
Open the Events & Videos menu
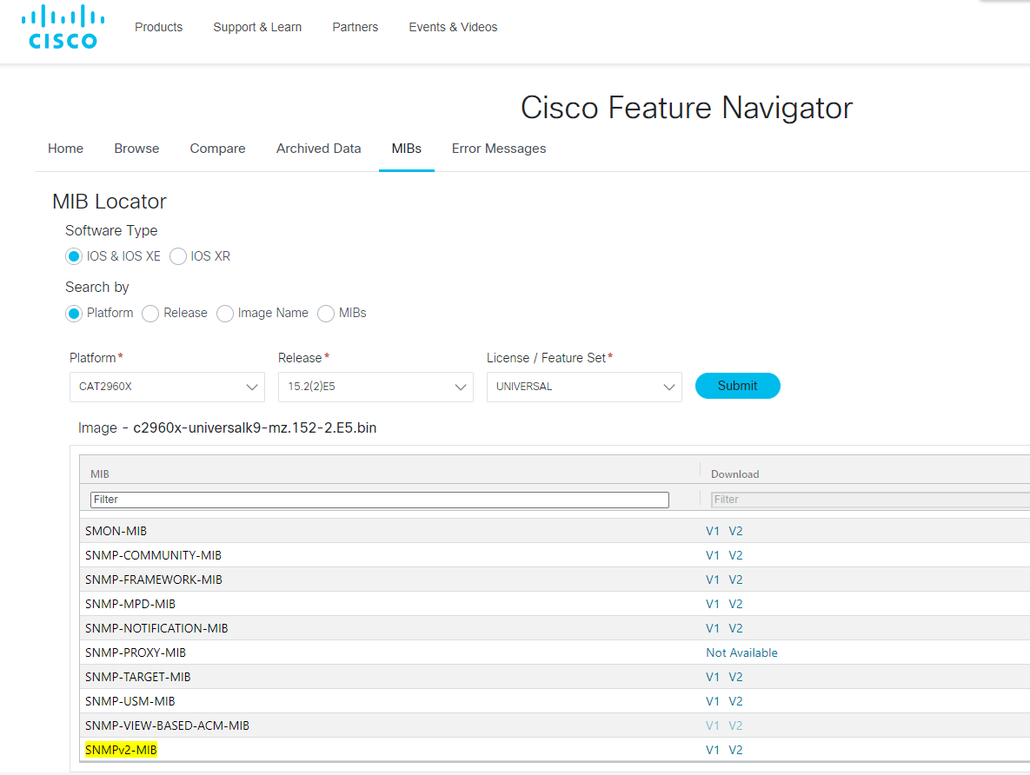tap(453, 27)
